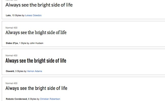Click the Lato font name
The height and width of the screenshot is (101, 165).
coord(8,15)
